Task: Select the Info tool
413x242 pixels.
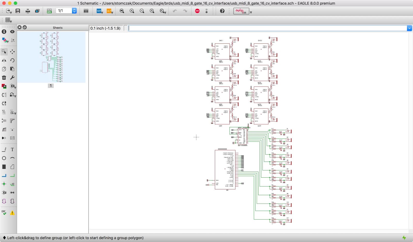Action: click(x=4, y=32)
